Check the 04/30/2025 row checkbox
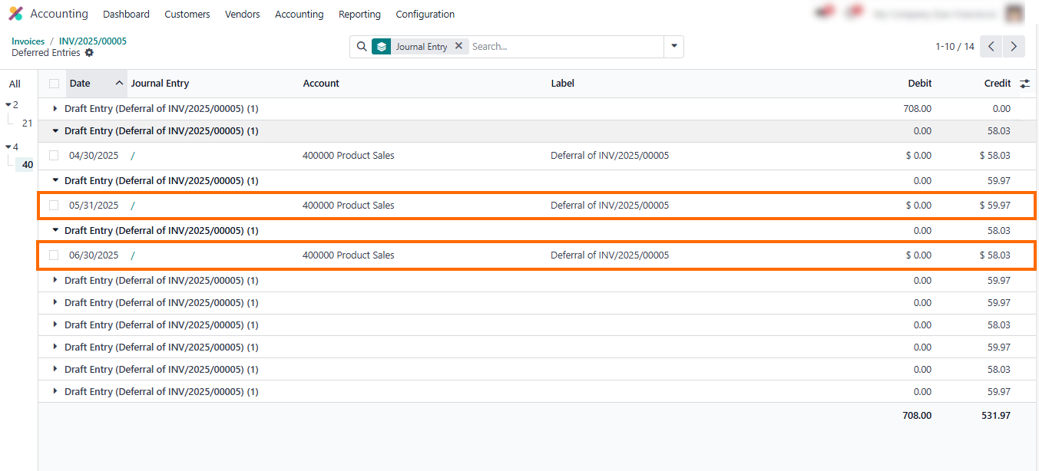This screenshot has width=1039, height=471. 54,156
